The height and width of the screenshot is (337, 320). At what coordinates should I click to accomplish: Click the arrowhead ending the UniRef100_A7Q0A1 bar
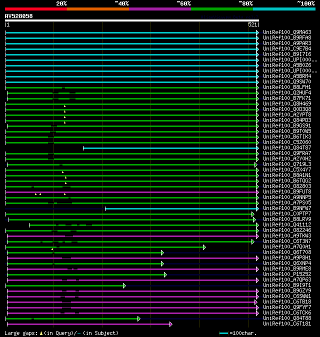click(x=204, y=247)
